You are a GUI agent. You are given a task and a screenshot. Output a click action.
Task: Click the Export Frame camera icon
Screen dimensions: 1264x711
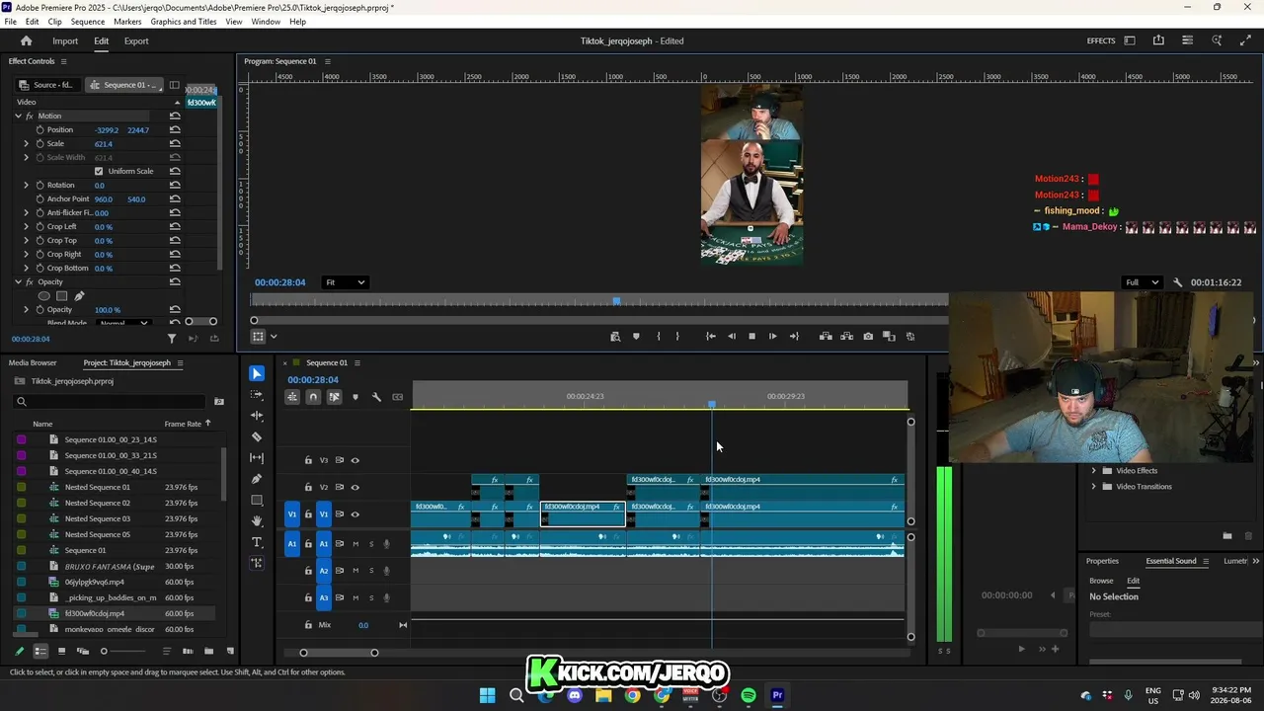868,337
